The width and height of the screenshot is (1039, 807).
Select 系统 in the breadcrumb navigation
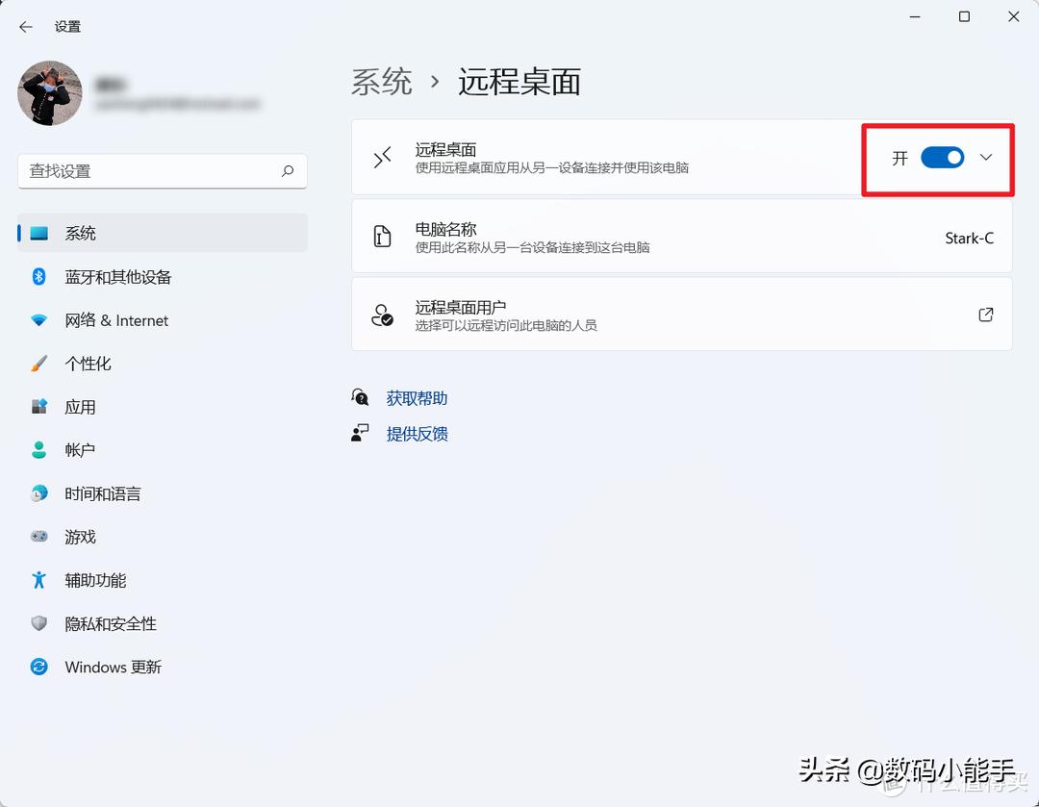click(x=381, y=83)
